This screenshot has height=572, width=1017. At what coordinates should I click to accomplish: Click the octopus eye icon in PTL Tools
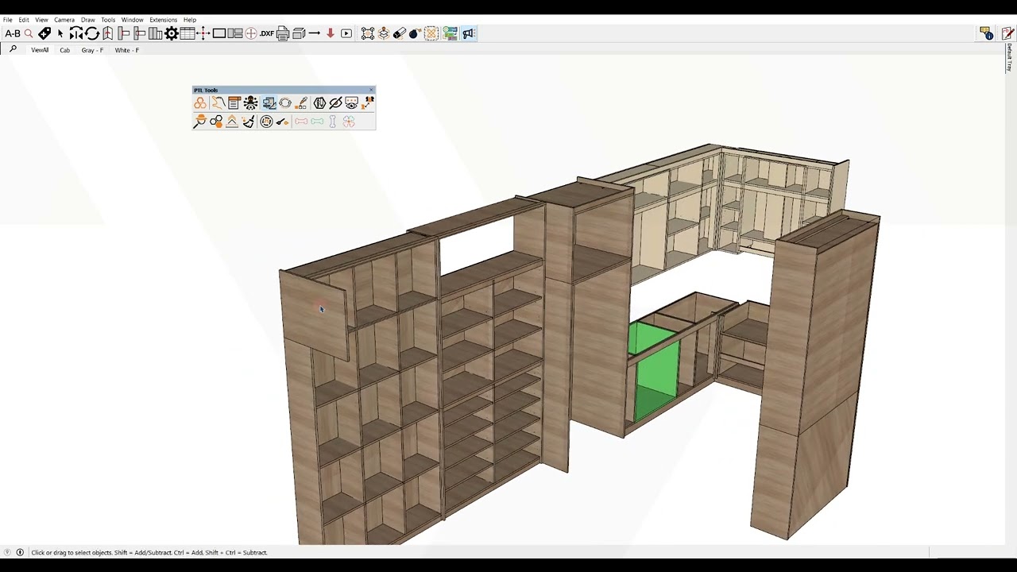click(250, 103)
